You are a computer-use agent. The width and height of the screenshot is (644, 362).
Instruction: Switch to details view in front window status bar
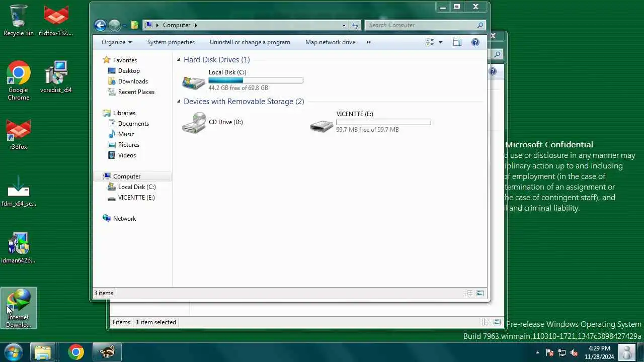(x=469, y=293)
